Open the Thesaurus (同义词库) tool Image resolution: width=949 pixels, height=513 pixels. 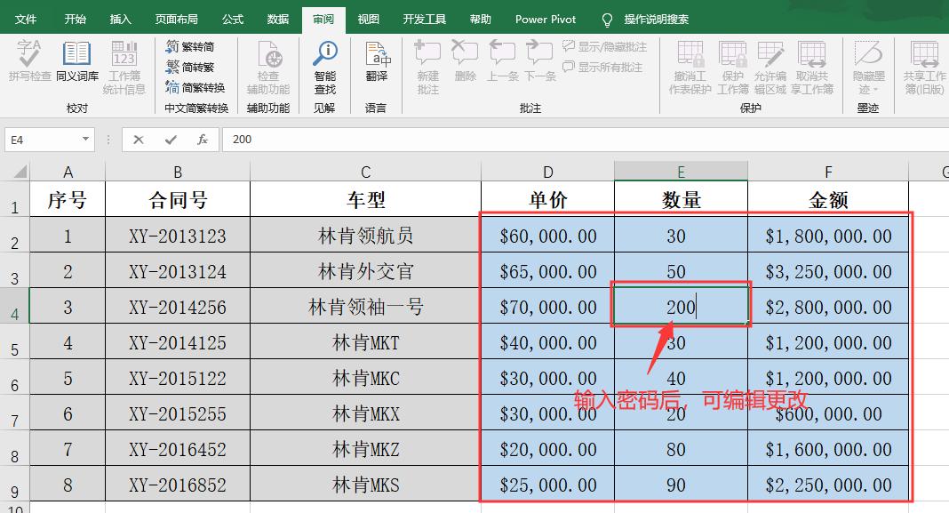coord(77,60)
